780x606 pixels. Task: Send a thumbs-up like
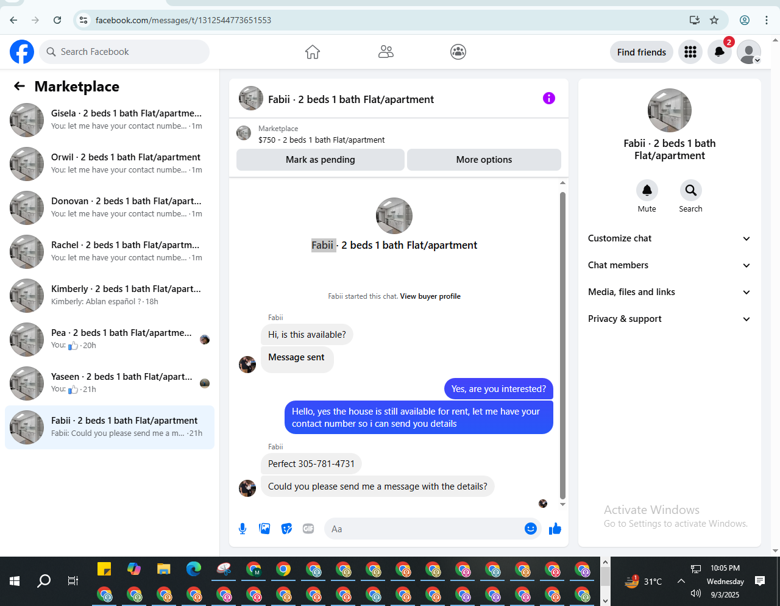[x=555, y=529]
